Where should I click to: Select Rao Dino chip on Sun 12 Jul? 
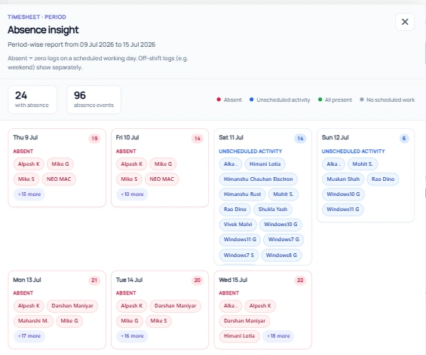tap(383, 179)
